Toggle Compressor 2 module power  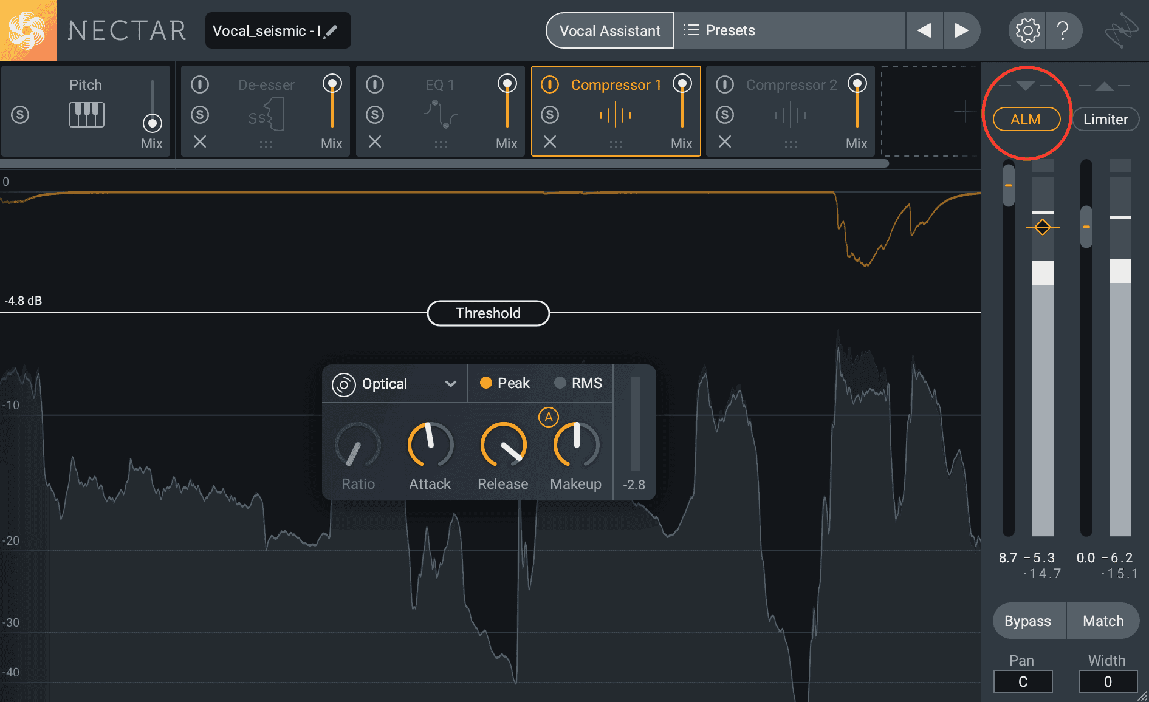[725, 84]
